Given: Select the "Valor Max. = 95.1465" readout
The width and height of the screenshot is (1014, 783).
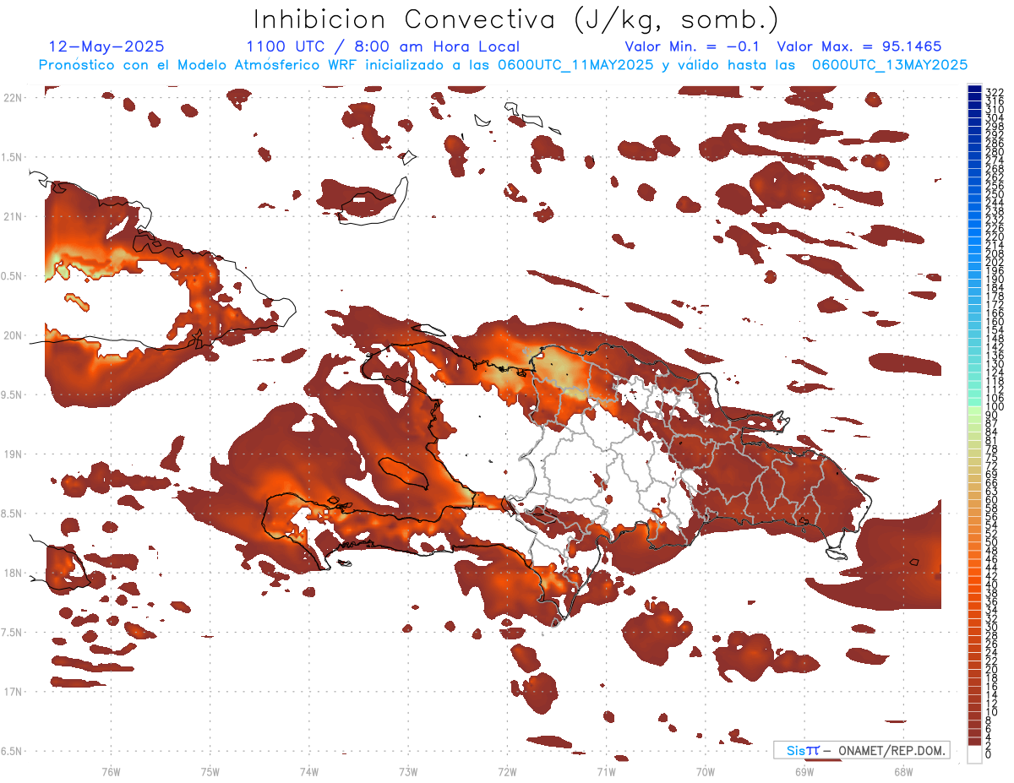Looking at the screenshot, I should coord(859,46).
